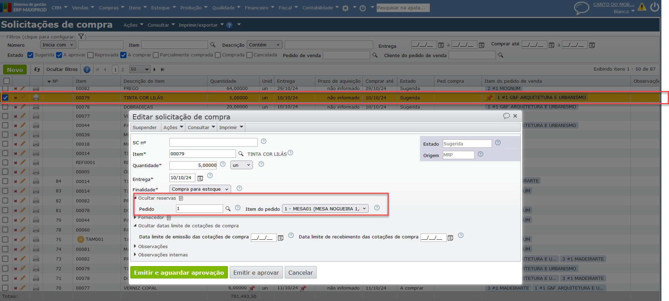Click the filter funnel configure icon
The height and width of the screenshot is (301, 669).
(x=81, y=36)
